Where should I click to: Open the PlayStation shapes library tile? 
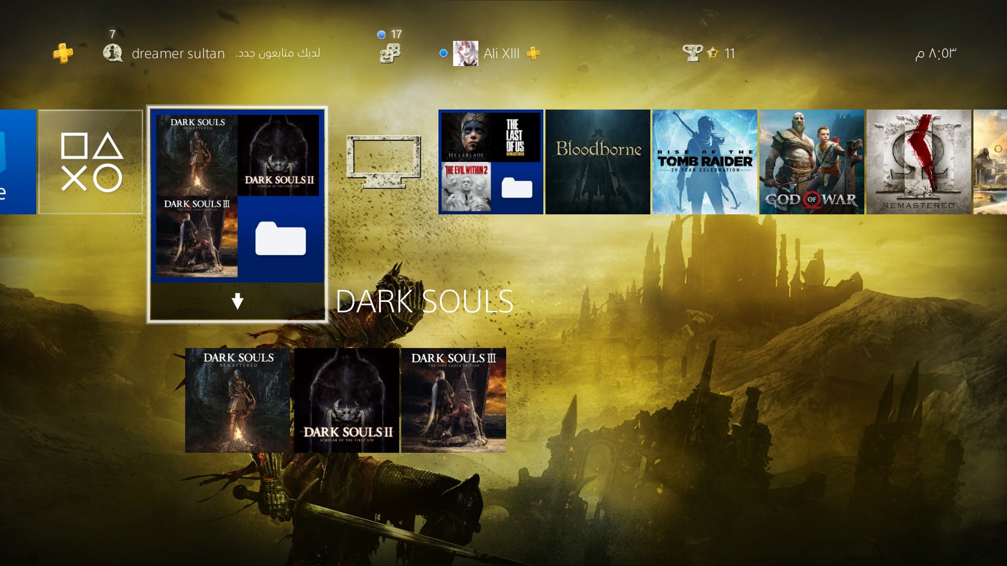[x=91, y=161]
